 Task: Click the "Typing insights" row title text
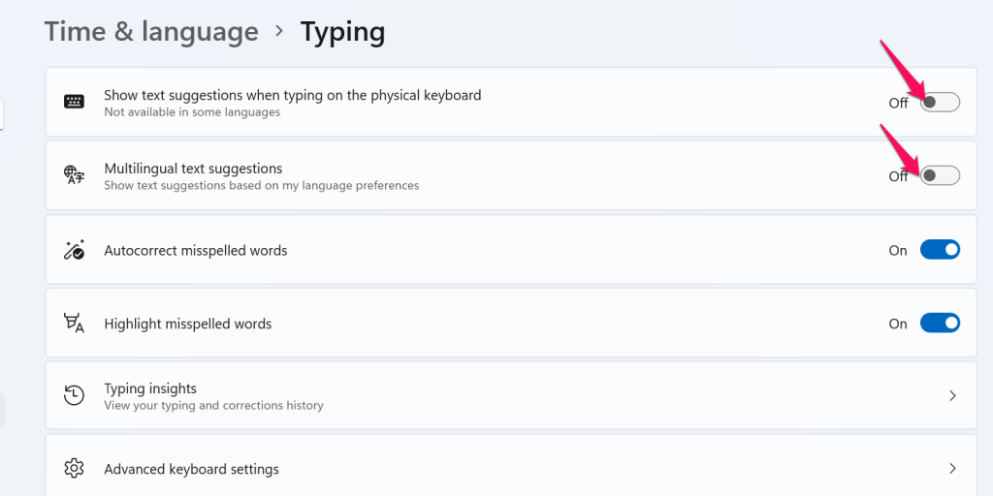click(x=150, y=388)
